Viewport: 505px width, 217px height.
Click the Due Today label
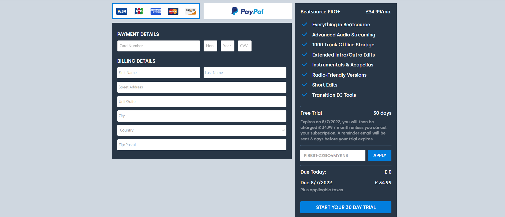313,172
